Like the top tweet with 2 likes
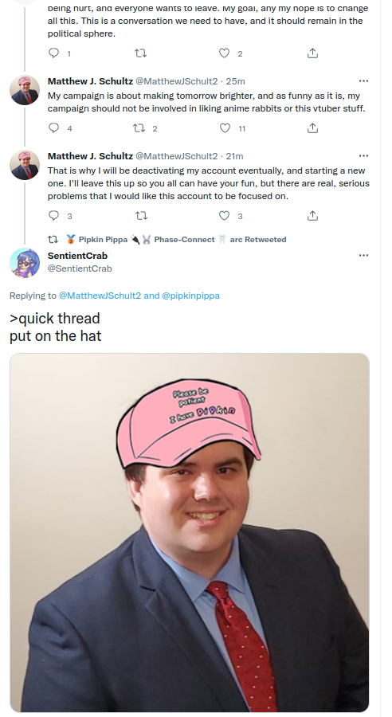Image resolution: width=392 pixels, height=717 pixels. (224, 53)
